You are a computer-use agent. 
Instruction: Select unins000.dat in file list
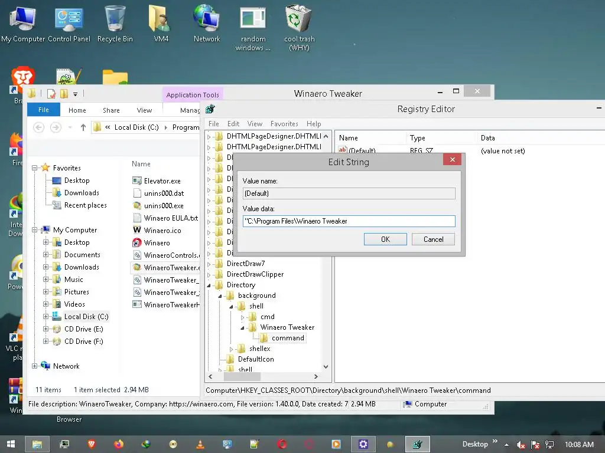pyautogui.click(x=158, y=193)
